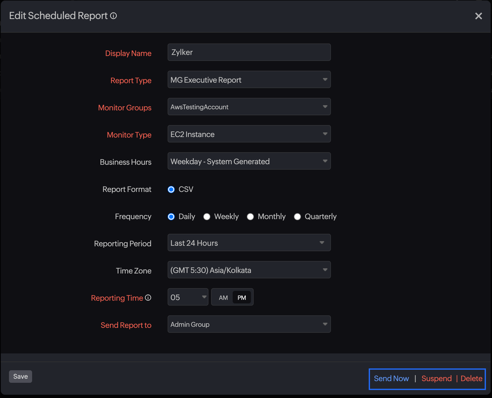Viewport: 492px width, 398px height.
Task: Select the CSV report format option
Action: click(171, 189)
